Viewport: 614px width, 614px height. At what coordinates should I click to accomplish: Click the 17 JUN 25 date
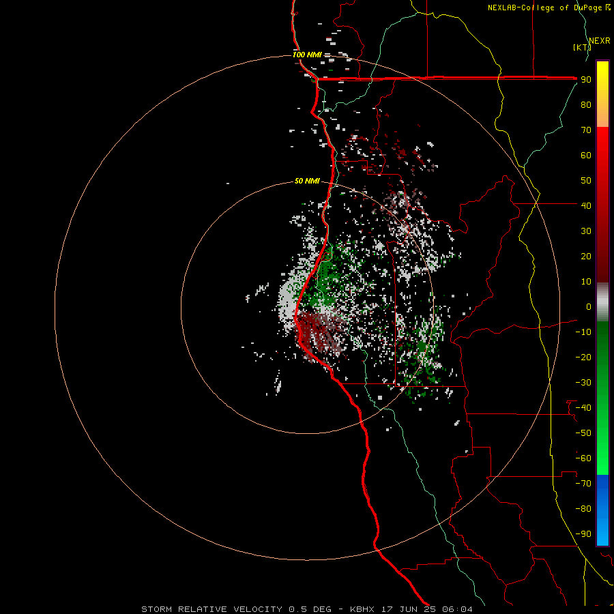pyautogui.click(x=409, y=609)
